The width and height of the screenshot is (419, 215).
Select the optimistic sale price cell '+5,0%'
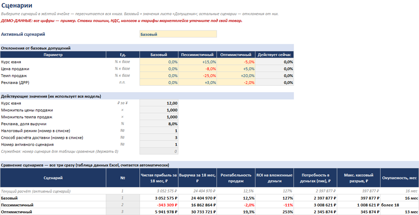coord(236,69)
